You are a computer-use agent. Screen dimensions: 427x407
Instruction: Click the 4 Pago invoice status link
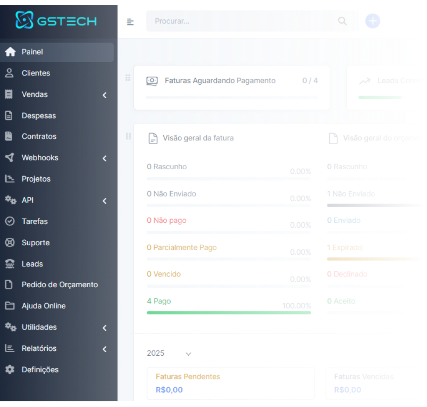[x=159, y=301]
